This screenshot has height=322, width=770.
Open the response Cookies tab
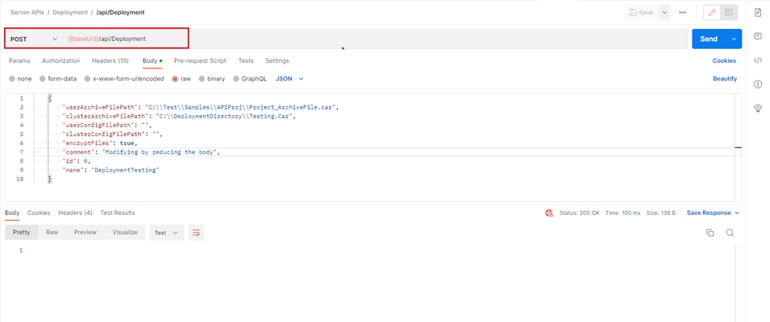39,213
